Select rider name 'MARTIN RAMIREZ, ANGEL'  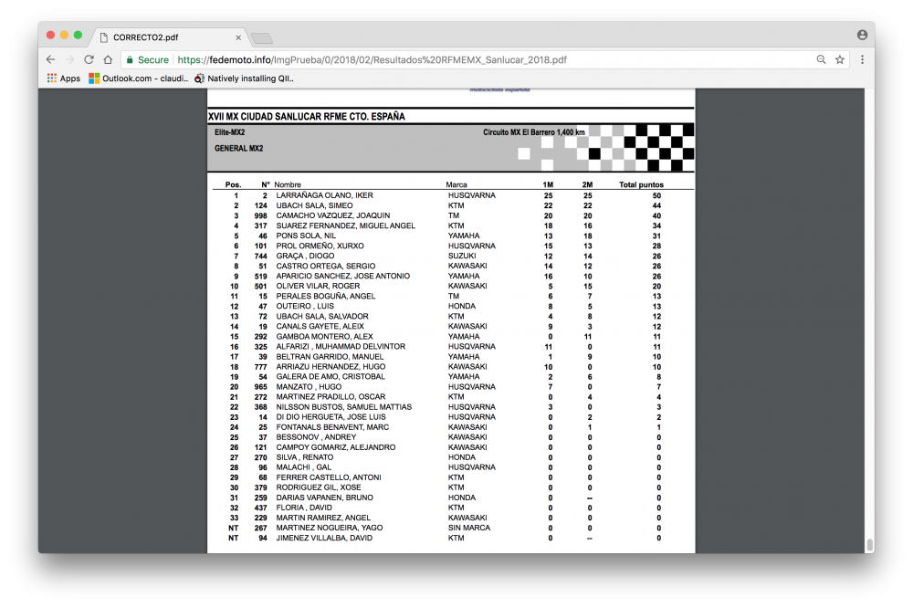[323, 518]
